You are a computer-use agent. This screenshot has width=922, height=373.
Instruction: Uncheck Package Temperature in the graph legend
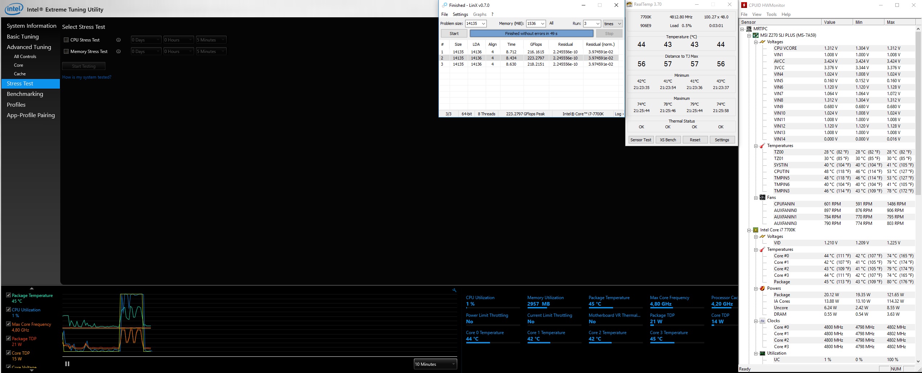tap(8, 295)
